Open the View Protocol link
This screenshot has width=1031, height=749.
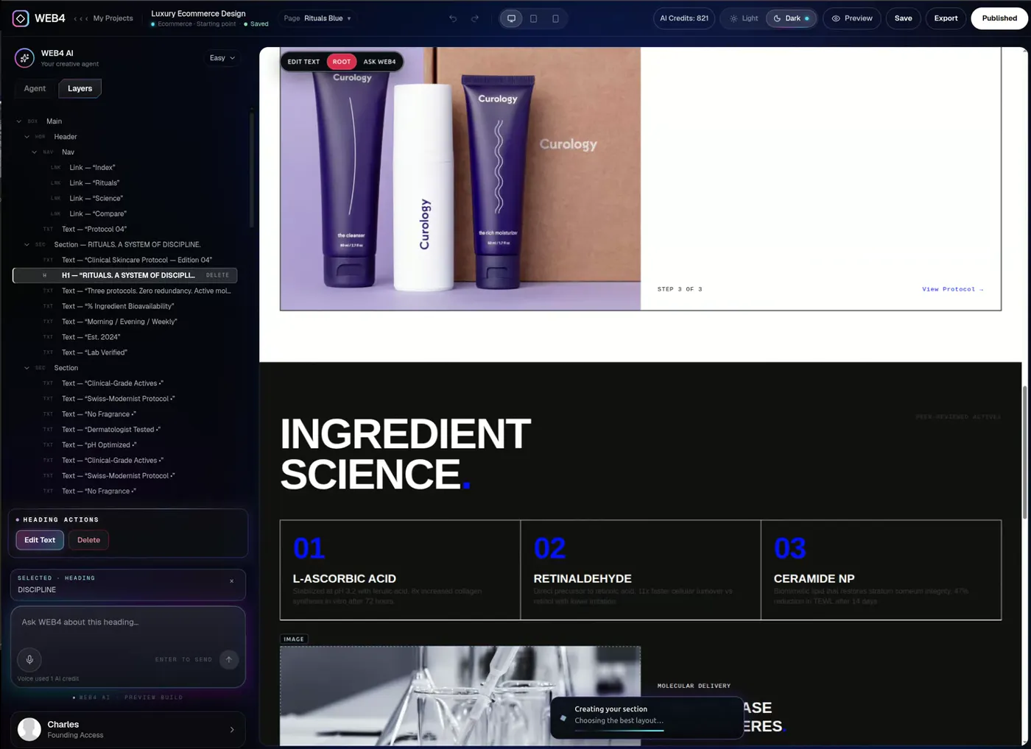953,289
